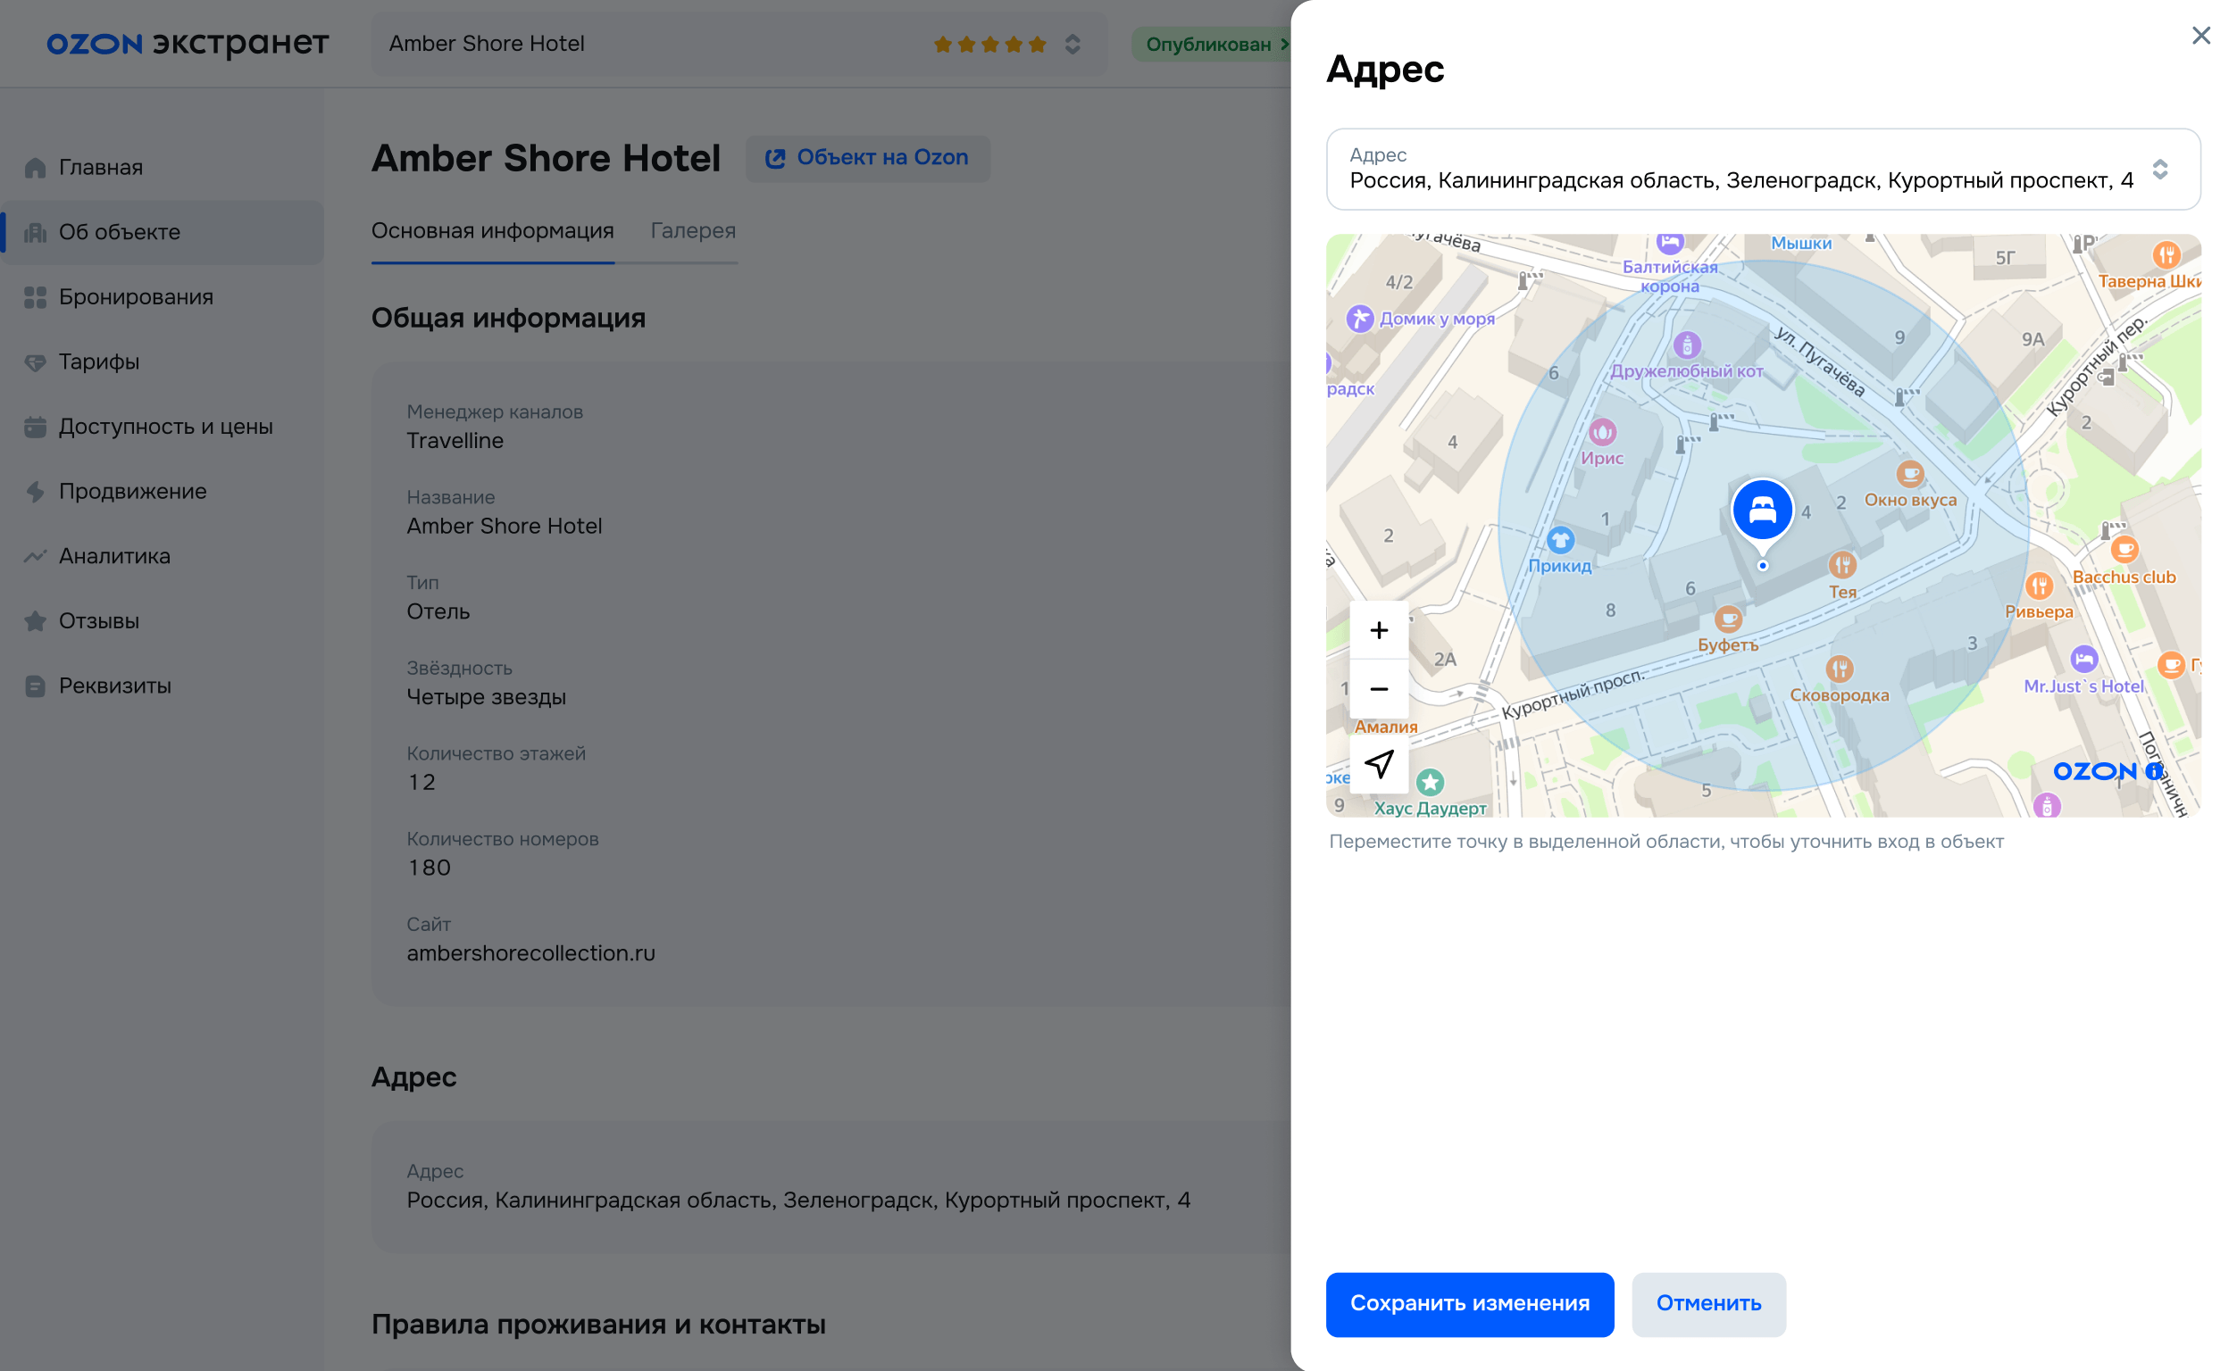Click the Mr.Just's Hotel map icon

coord(2083,659)
